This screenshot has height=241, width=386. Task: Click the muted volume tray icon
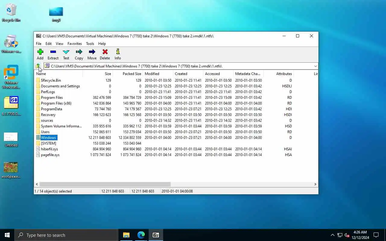347,235
